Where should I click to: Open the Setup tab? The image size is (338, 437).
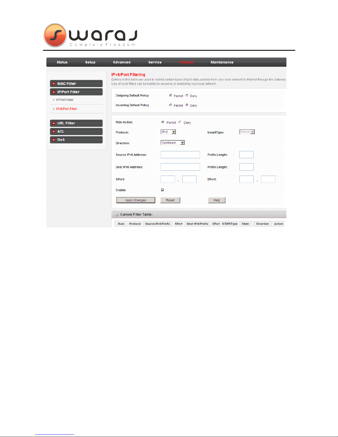pyautogui.click(x=90, y=62)
